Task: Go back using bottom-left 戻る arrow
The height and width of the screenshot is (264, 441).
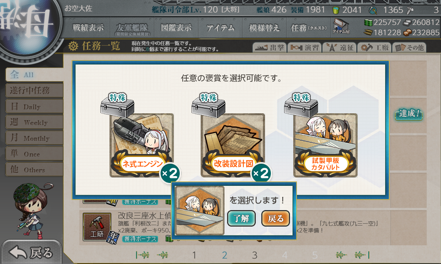Action: 32,252
